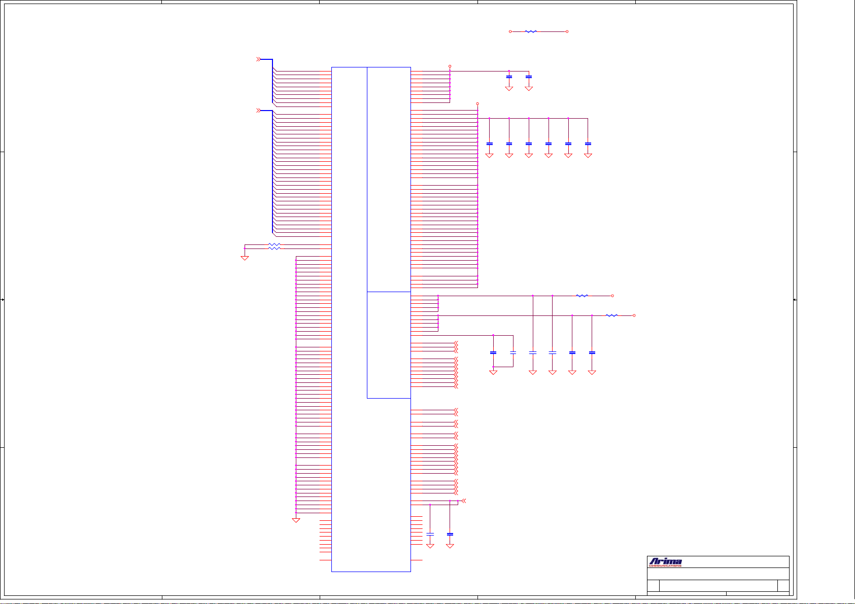
Task: Click the upper bus entry port arrow
Action: coord(258,59)
